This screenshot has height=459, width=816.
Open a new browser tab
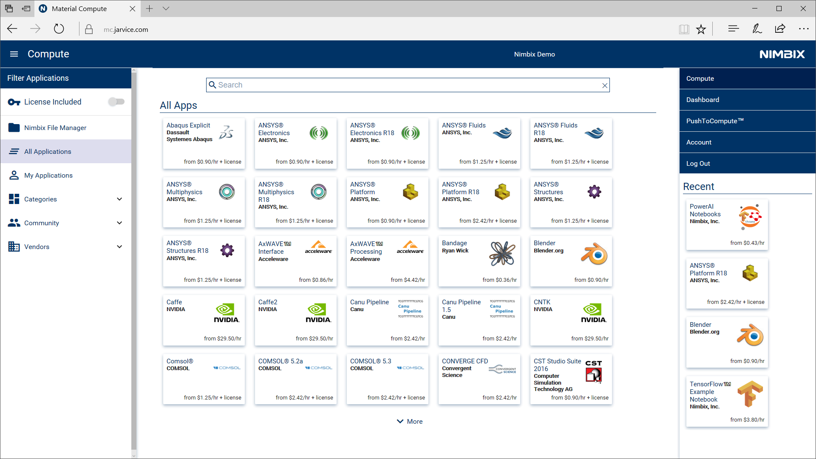[149, 8]
